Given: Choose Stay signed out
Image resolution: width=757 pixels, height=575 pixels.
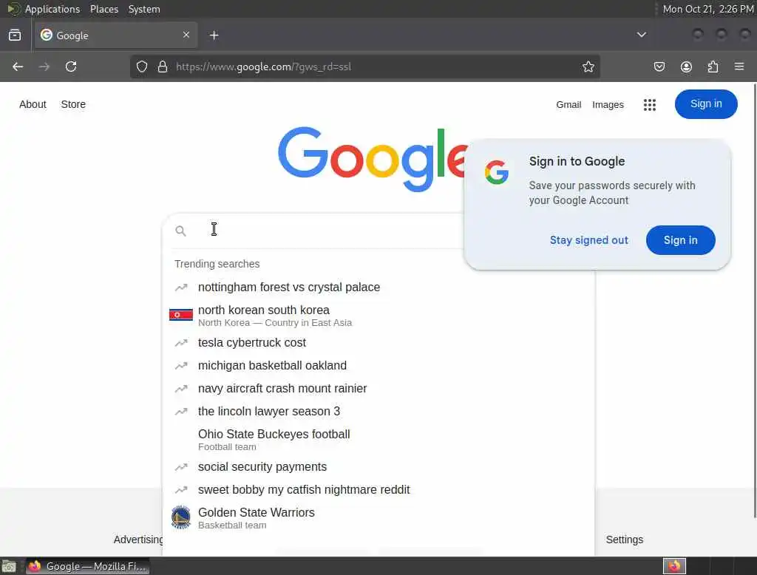Looking at the screenshot, I should pos(588,240).
